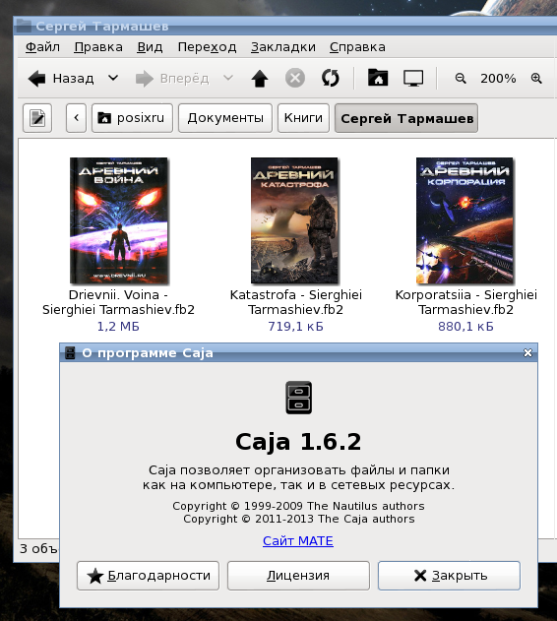Click the large Caja file cabinet logo

coord(299,398)
